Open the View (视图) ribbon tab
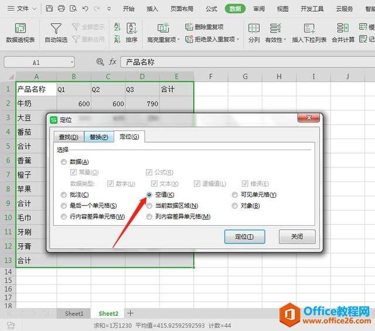 coord(282,9)
